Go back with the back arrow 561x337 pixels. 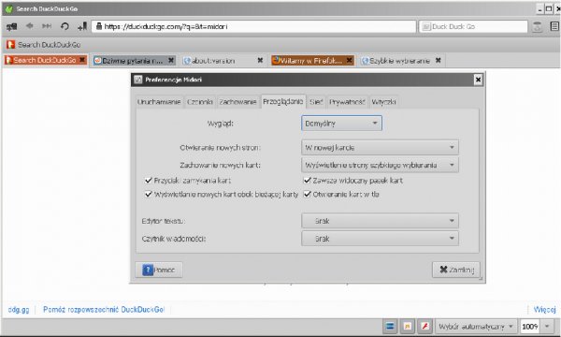(x=29, y=26)
